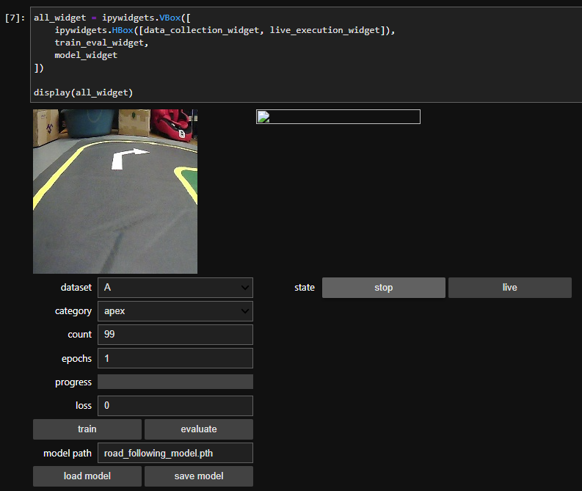Click the training progress bar

(x=175, y=382)
